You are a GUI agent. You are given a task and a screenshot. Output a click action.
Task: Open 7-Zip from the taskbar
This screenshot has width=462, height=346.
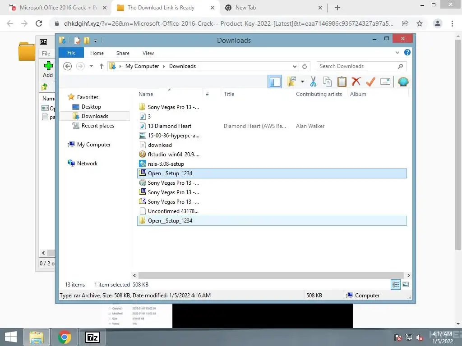point(92,337)
